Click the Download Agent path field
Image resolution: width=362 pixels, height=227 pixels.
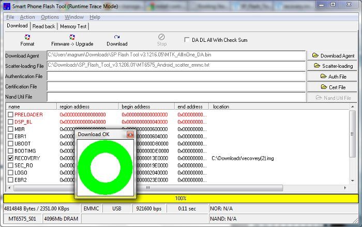176,55
